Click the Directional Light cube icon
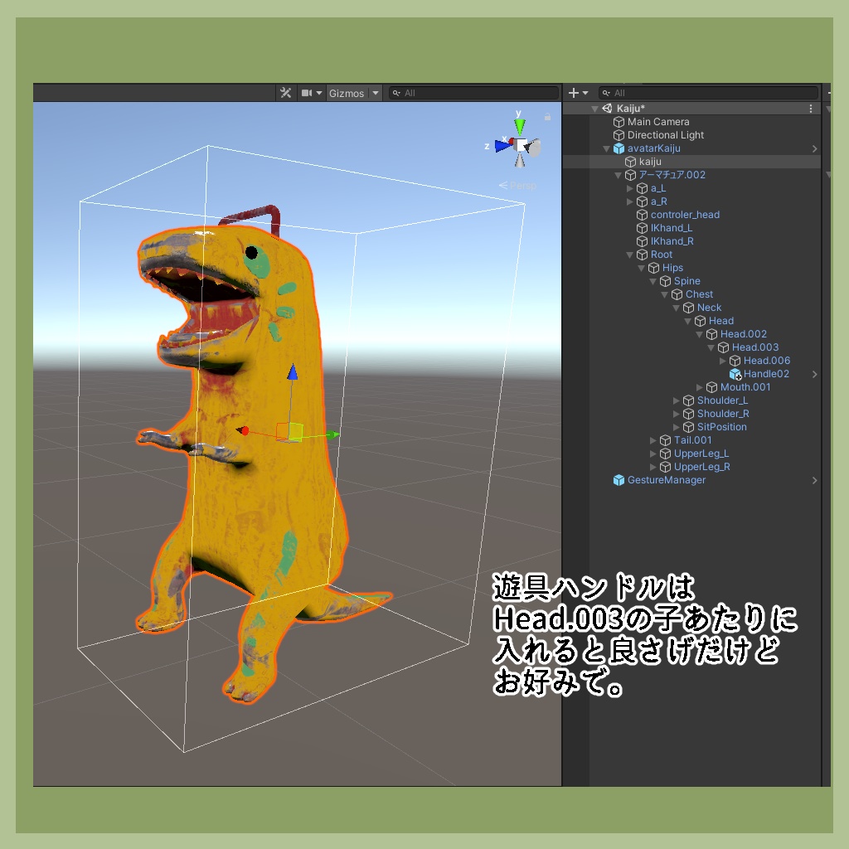Image resolution: width=849 pixels, height=849 pixels. click(x=619, y=135)
